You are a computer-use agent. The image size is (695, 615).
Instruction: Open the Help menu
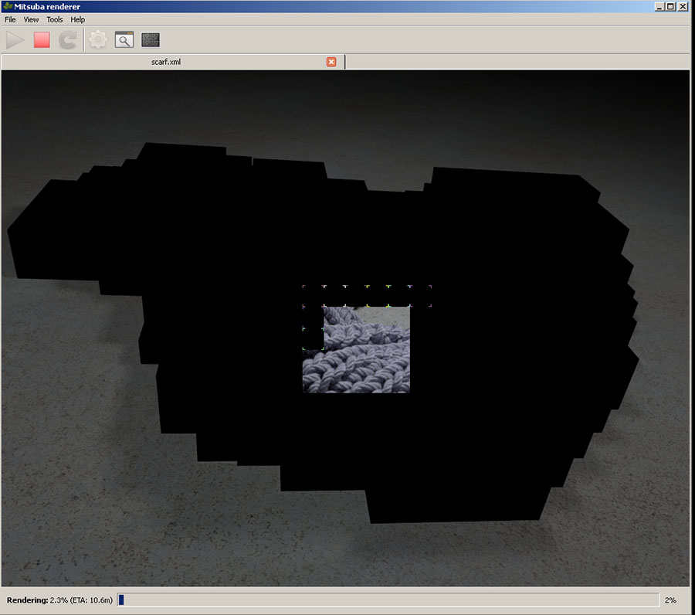click(x=77, y=19)
